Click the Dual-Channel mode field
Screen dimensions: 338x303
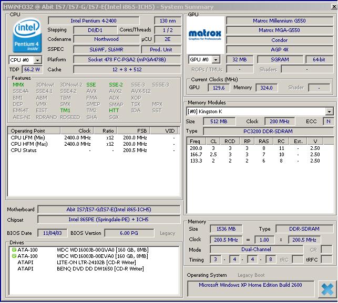pyautogui.click(x=257, y=250)
